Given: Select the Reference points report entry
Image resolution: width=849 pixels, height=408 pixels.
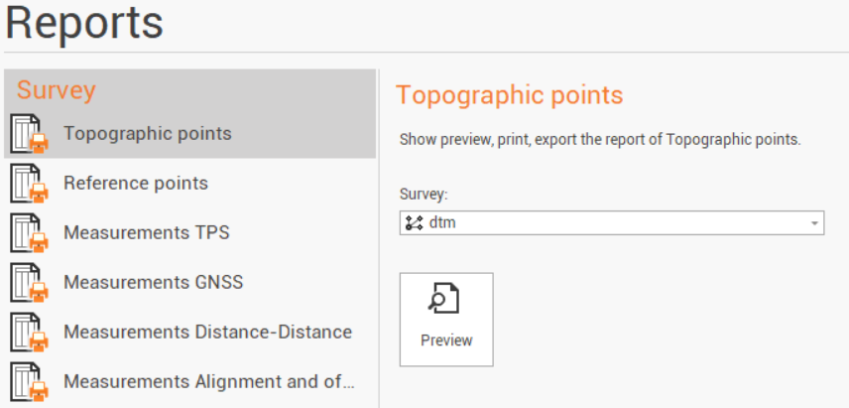Looking at the screenshot, I should coord(136,183).
